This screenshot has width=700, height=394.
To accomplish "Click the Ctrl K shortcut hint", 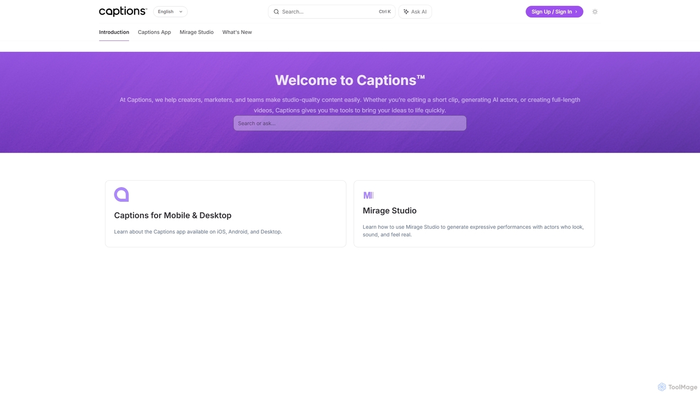I will [x=384, y=11].
